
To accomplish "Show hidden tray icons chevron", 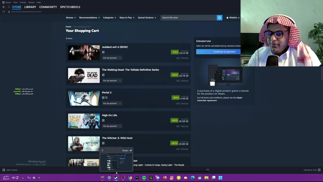I will pos(39,178).
